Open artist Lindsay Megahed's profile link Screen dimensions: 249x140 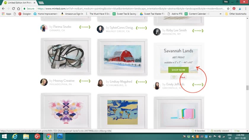121,82
